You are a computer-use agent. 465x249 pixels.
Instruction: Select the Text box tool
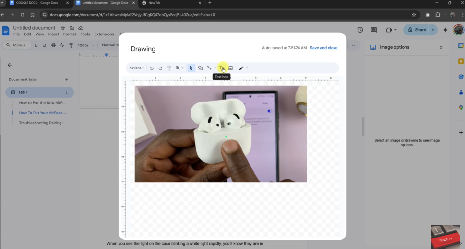(x=222, y=68)
